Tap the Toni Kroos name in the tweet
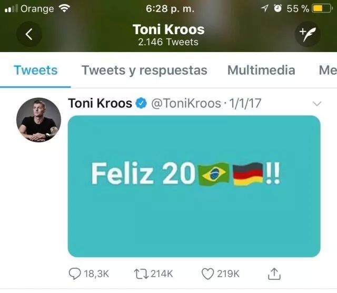Viewport: 337px width, 293px height. click(x=100, y=103)
